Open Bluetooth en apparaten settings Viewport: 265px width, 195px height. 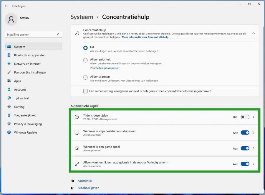click(x=33, y=55)
